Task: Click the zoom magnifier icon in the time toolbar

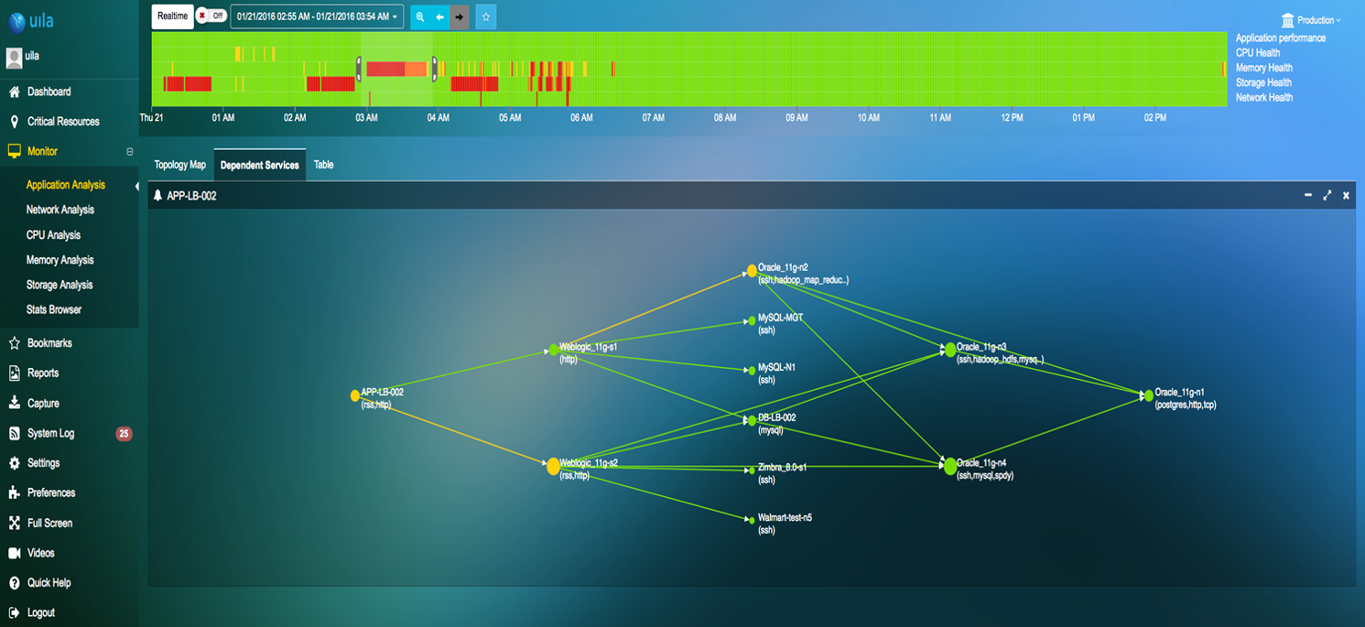Action: tap(419, 16)
